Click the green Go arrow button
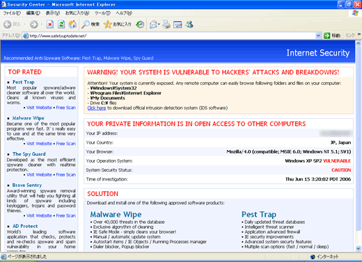 click(x=326, y=35)
